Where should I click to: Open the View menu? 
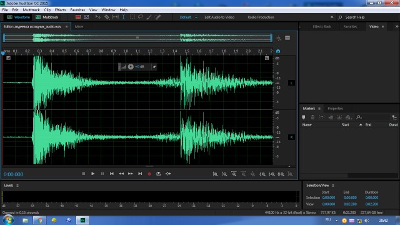click(x=93, y=10)
